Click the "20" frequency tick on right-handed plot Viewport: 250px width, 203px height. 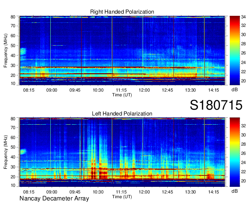13,75
